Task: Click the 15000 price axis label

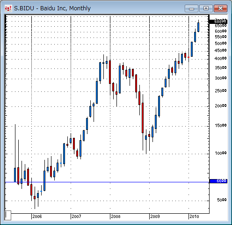Action: pos(221,126)
